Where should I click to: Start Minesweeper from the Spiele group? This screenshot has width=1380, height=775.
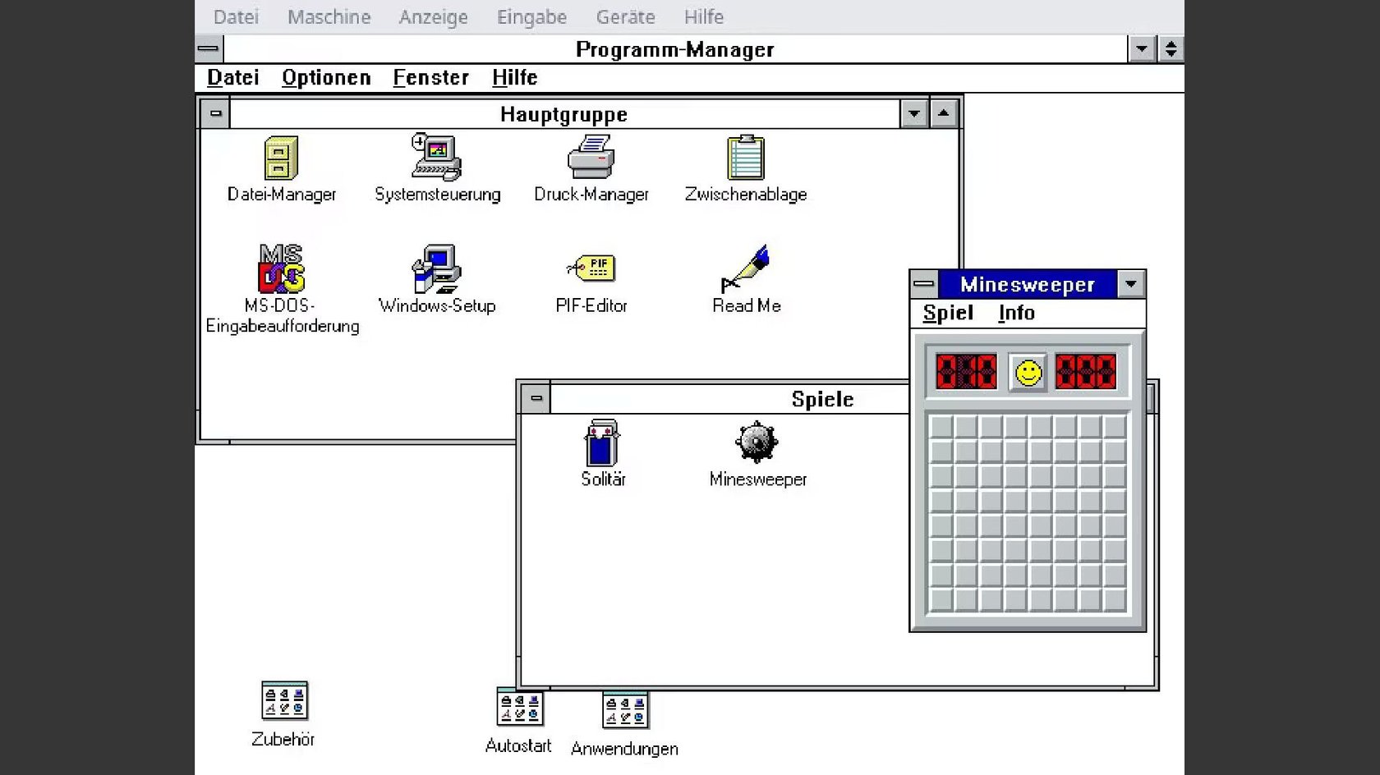pos(757,443)
